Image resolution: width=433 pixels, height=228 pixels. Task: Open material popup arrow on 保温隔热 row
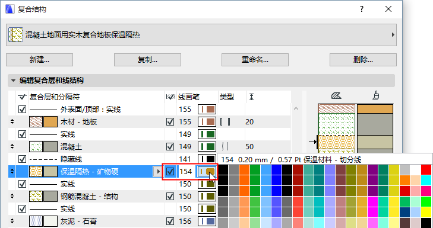tap(158, 172)
